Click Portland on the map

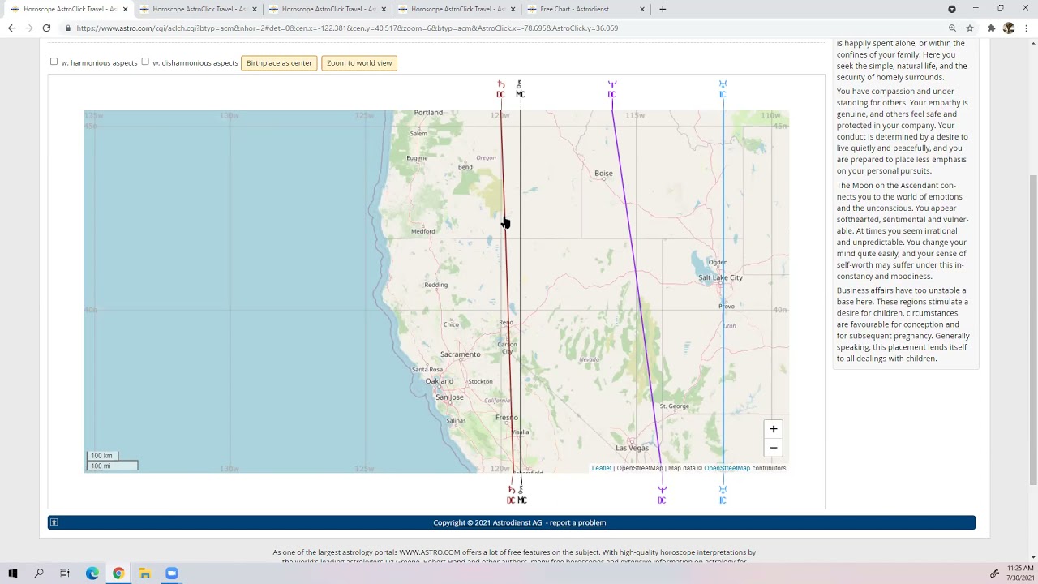[x=428, y=113]
